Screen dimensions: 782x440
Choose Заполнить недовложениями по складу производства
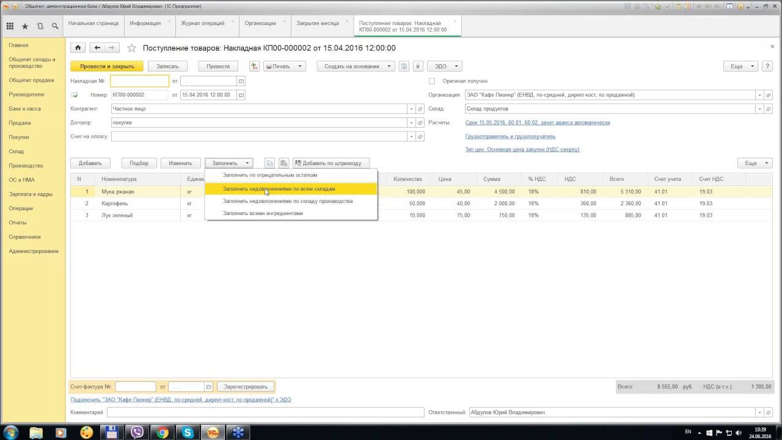pyautogui.click(x=291, y=201)
